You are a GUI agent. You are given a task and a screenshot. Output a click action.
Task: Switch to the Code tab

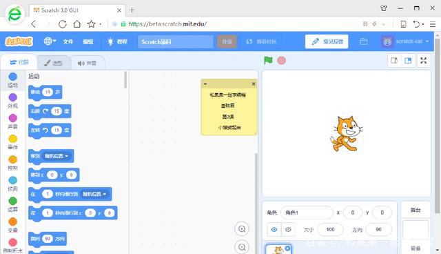click(19, 62)
